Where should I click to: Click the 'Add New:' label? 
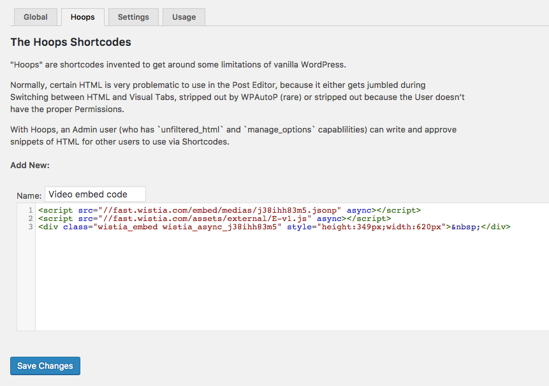30,165
